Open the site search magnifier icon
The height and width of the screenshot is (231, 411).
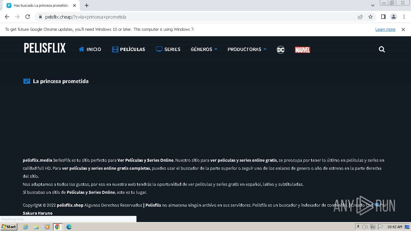click(x=382, y=49)
